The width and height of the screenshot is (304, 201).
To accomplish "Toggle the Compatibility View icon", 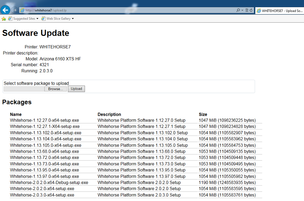I will (x=247, y=10).
